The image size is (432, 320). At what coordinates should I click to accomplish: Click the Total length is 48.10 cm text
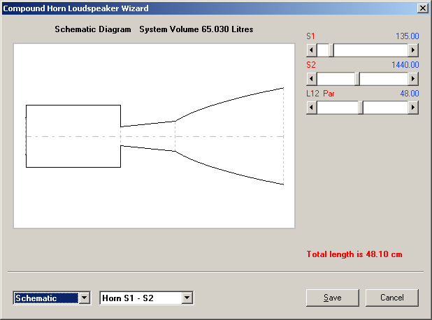pyautogui.click(x=354, y=254)
